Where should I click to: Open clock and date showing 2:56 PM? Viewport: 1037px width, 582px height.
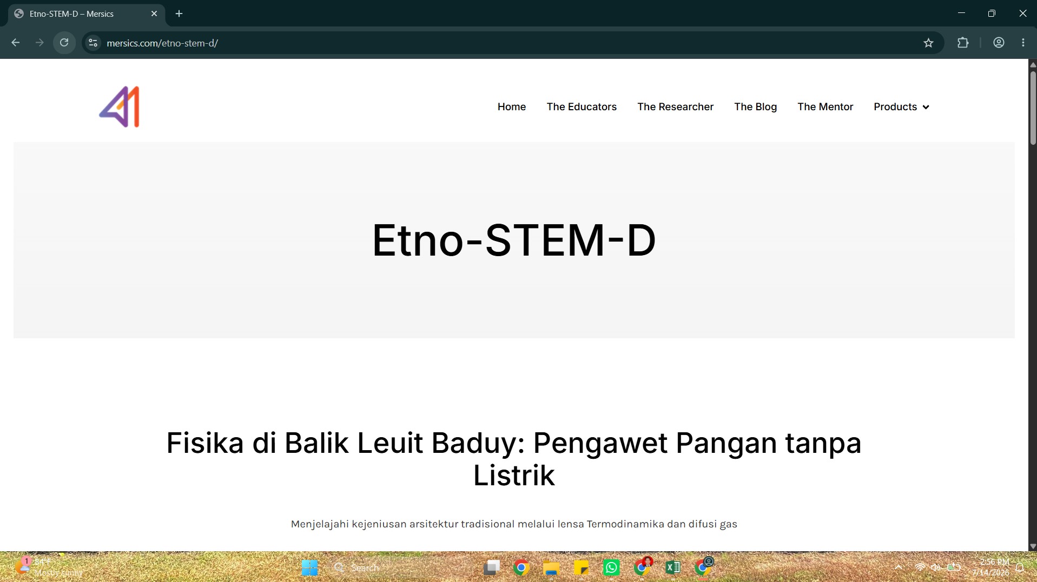pyautogui.click(x=991, y=567)
